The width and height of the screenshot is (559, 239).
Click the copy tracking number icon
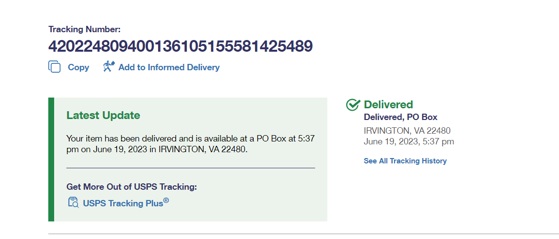[54, 67]
